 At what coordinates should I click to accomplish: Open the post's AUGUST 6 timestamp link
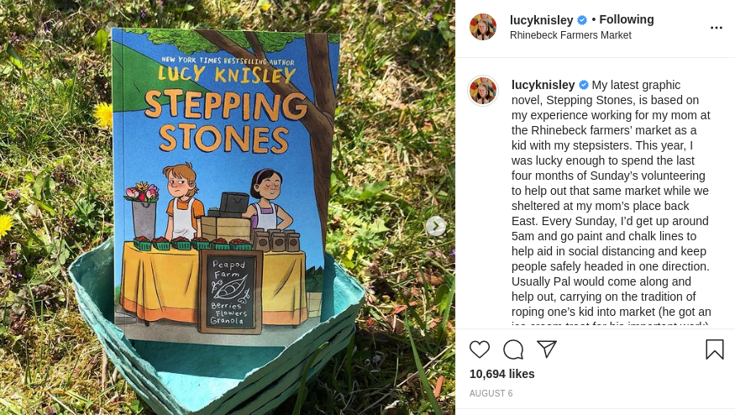click(491, 393)
